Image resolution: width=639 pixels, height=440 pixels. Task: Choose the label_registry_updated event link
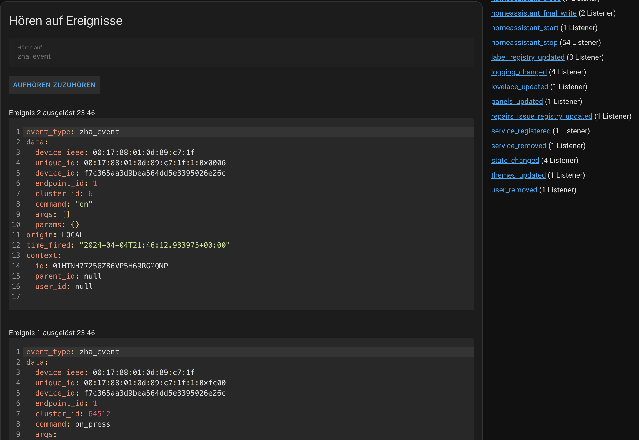(x=528, y=57)
